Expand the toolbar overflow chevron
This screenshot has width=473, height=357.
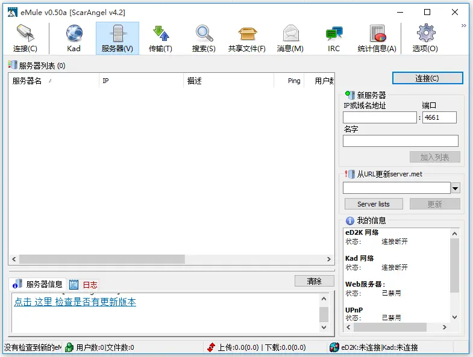point(463,26)
